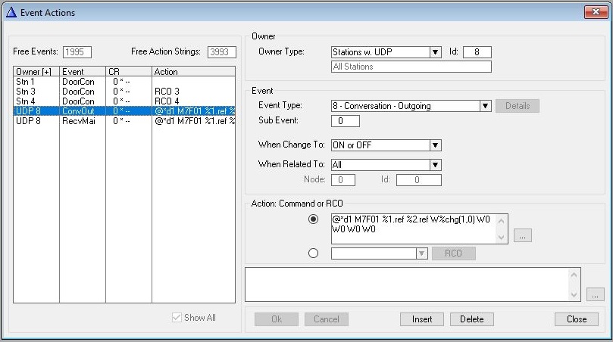Select the Stn 3 row in the list
Screen dimensions: 613x342
coord(124,92)
